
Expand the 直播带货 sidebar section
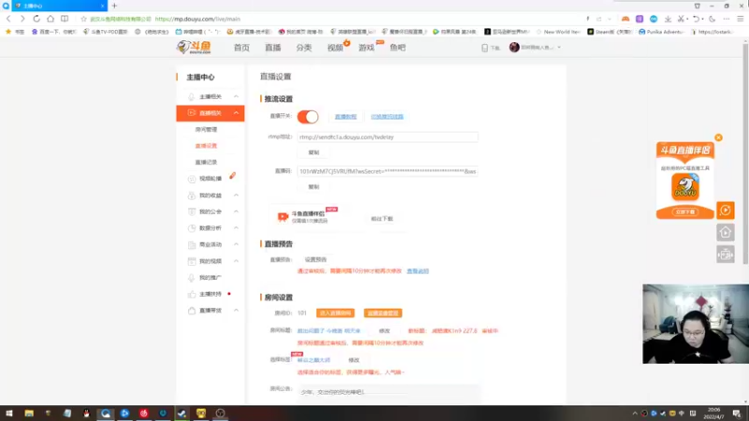236,311
